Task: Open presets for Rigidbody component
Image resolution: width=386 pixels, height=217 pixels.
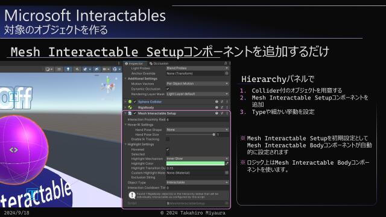Action: (222, 107)
